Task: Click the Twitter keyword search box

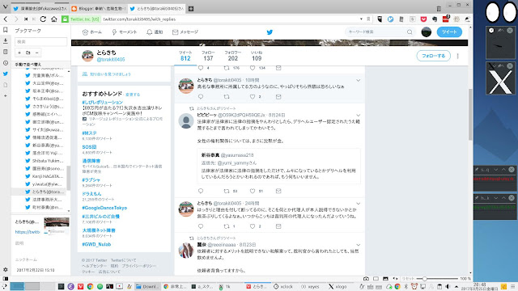Action: pyautogui.click(x=380, y=32)
